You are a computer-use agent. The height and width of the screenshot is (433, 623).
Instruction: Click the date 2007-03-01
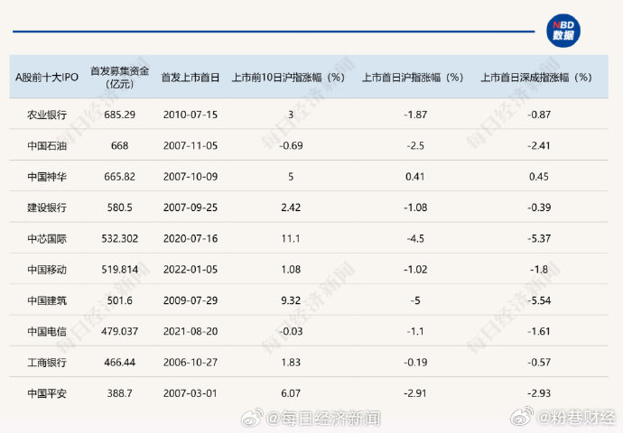pyautogui.click(x=191, y=393)
